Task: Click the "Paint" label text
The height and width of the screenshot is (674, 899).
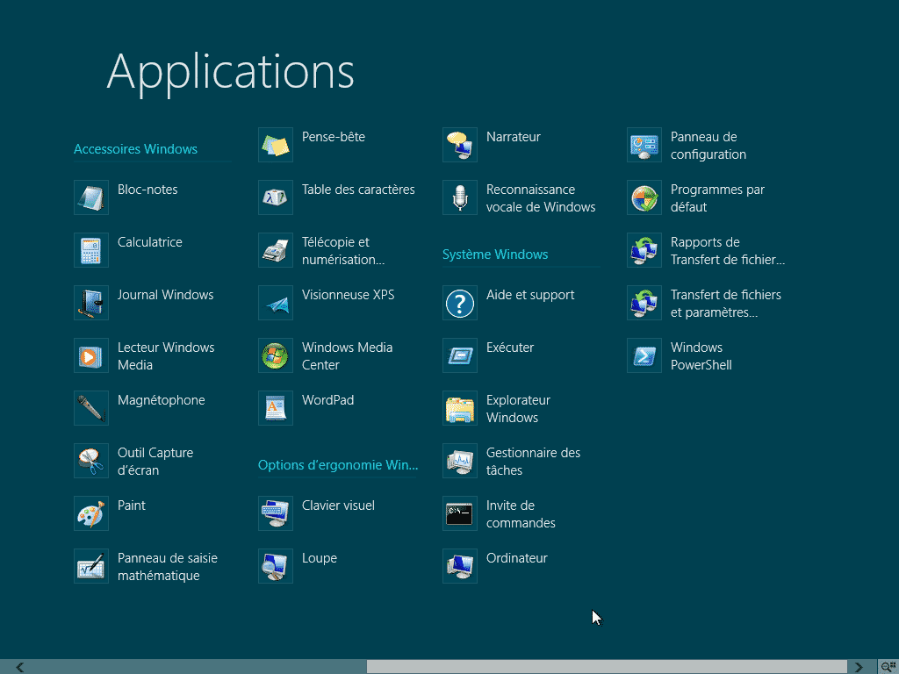Action: click(x=132, y=505)
